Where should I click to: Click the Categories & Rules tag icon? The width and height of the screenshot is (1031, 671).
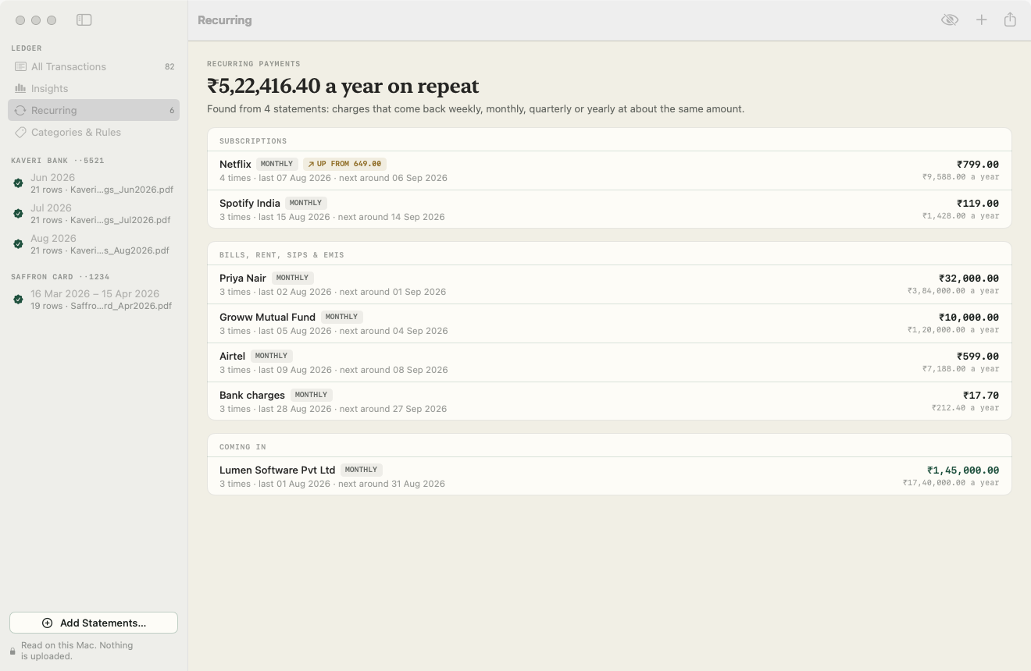click(20, 132)
